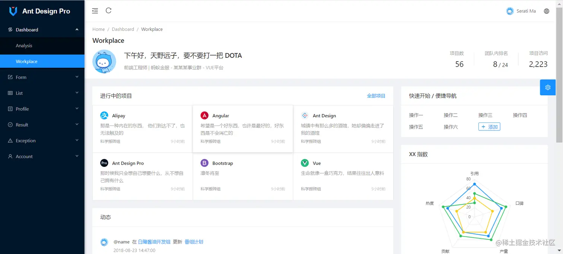563x254 pixels.
Task: Click the Vue project logo
Action: tap(305, 163)
